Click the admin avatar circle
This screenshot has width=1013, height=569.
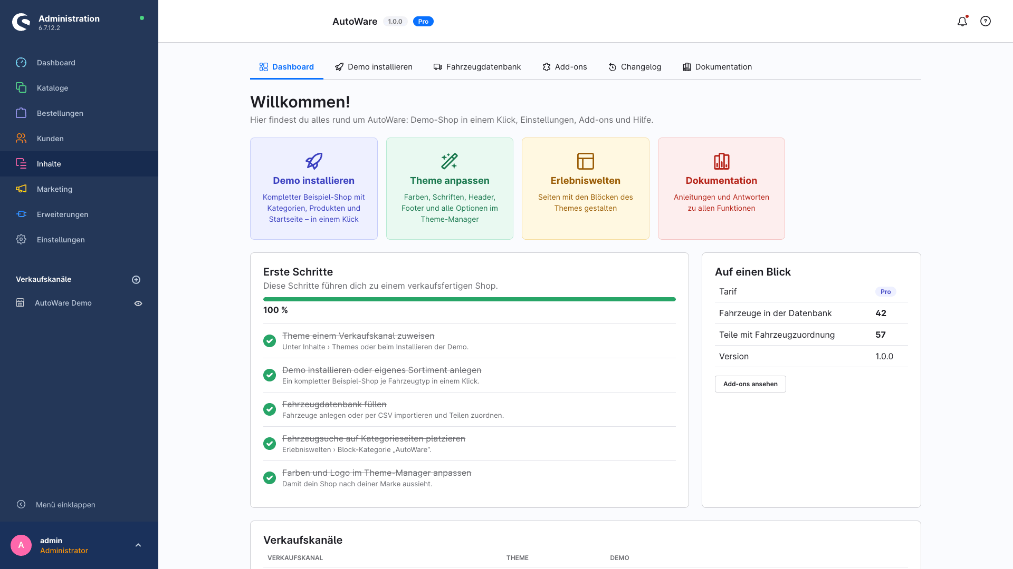pyautogui.click(x=21, y=545)
